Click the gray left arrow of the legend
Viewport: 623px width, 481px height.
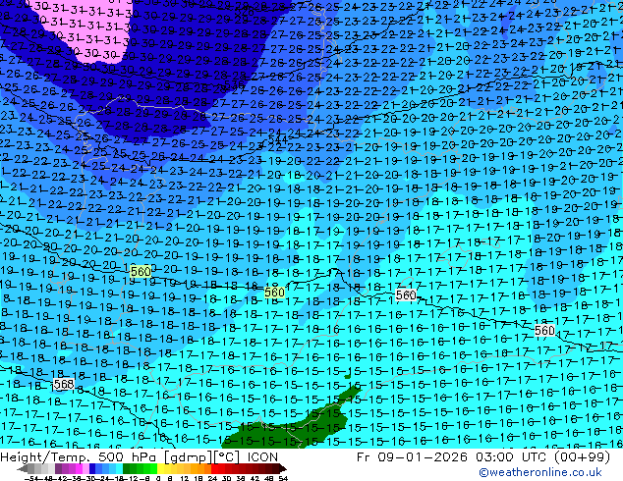coord(23,469)
